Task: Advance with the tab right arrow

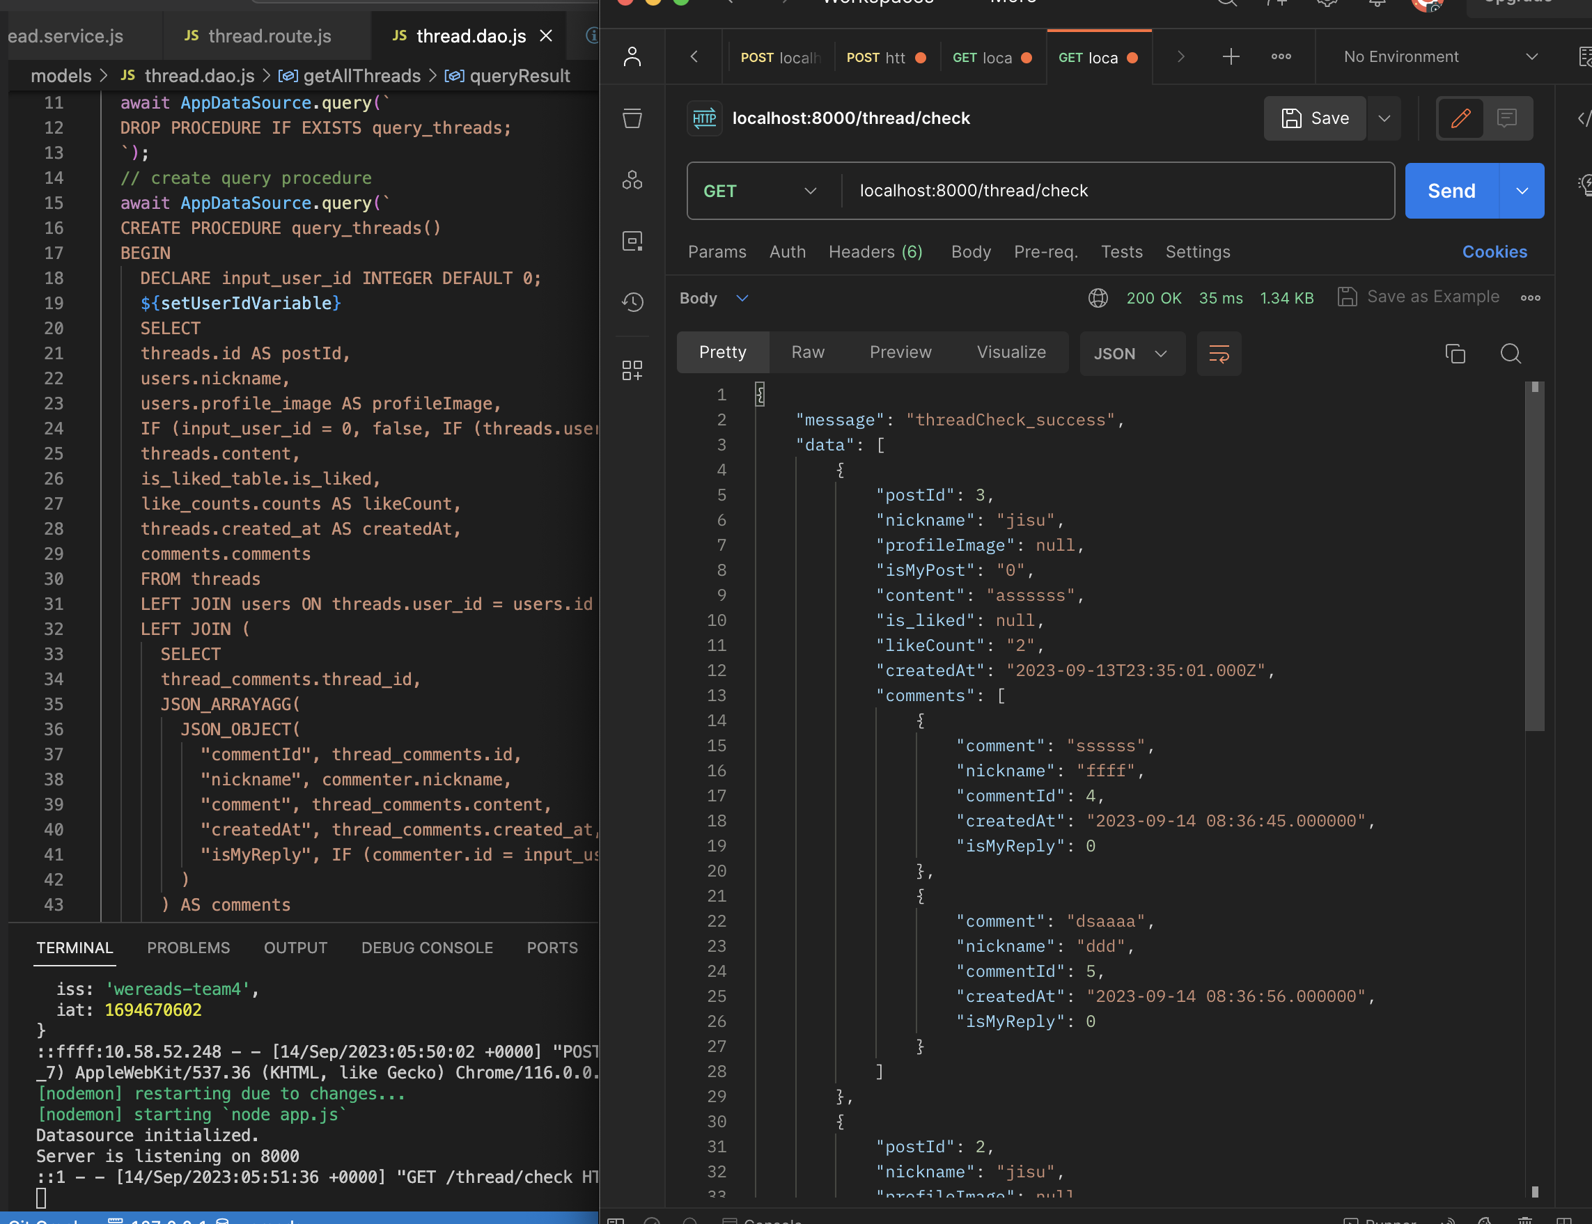Action: point(1180,57)
